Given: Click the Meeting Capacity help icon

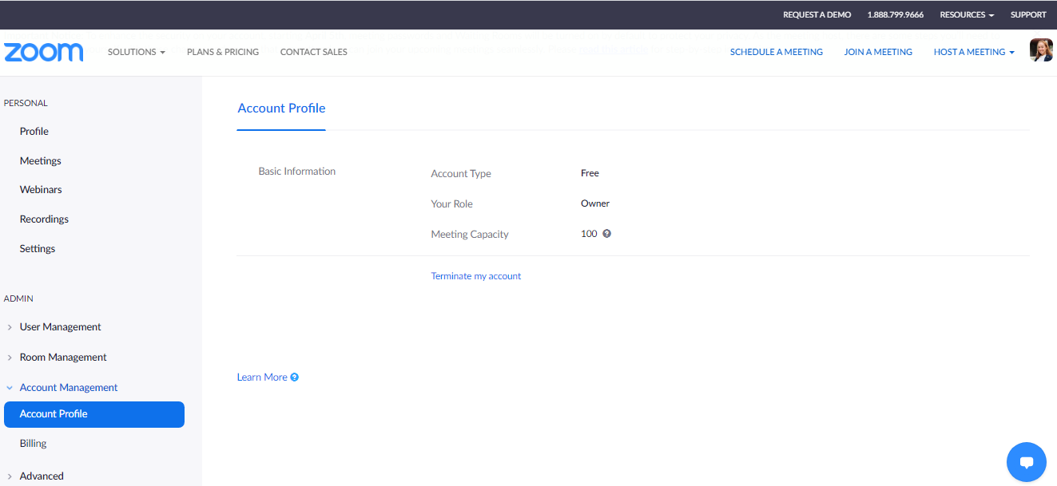Looking at the screenshot, I should pyautogui.click(x=606, y=234).
